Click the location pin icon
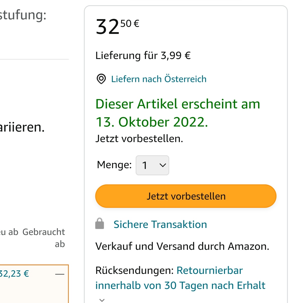Image resolution: width=301 pixels, height=303 pixels. point(101,79)
